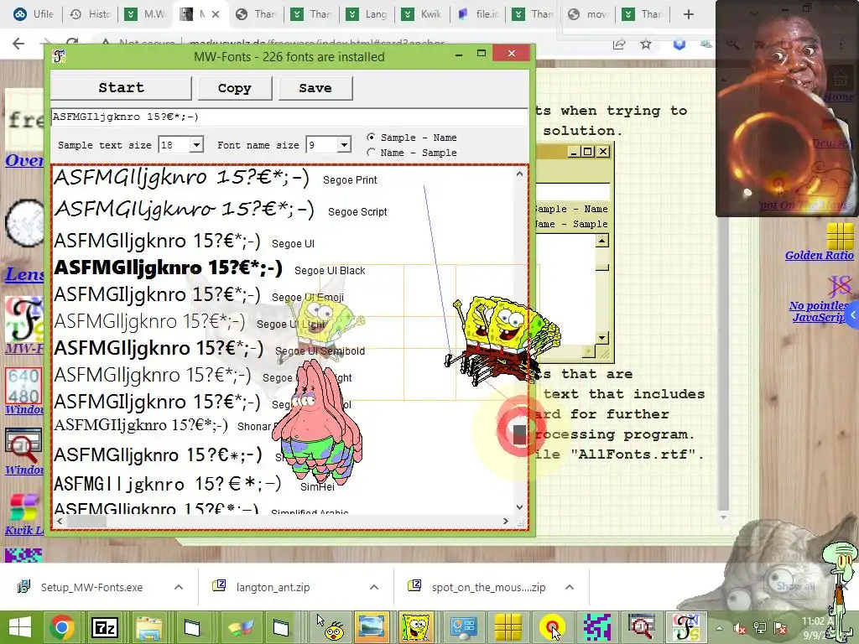Click the 640 480 window icon in sidebar
This screenshot has width=859, height=644.
pos(23,386)
